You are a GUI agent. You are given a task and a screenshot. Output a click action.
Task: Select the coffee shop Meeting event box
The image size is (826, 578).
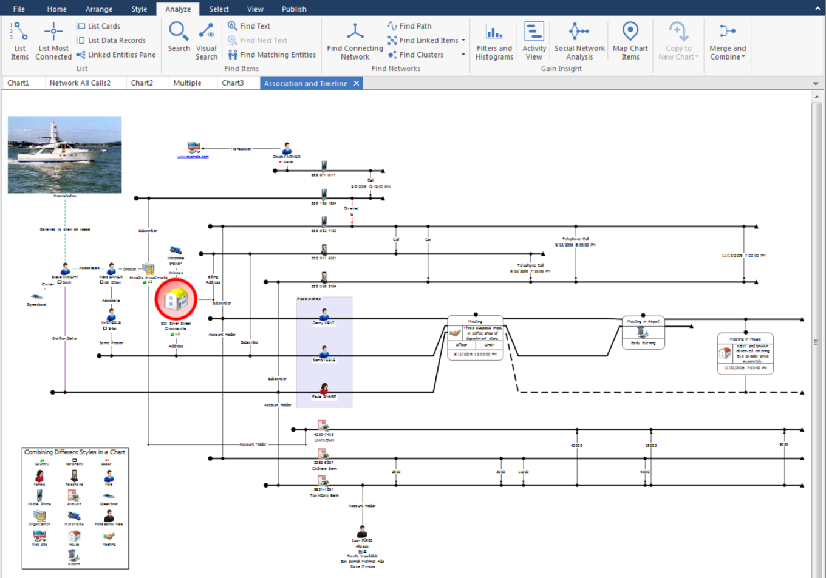pos(476,338)
